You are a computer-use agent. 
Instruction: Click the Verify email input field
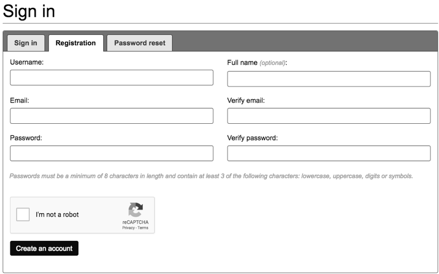click(x=329, y=116)
